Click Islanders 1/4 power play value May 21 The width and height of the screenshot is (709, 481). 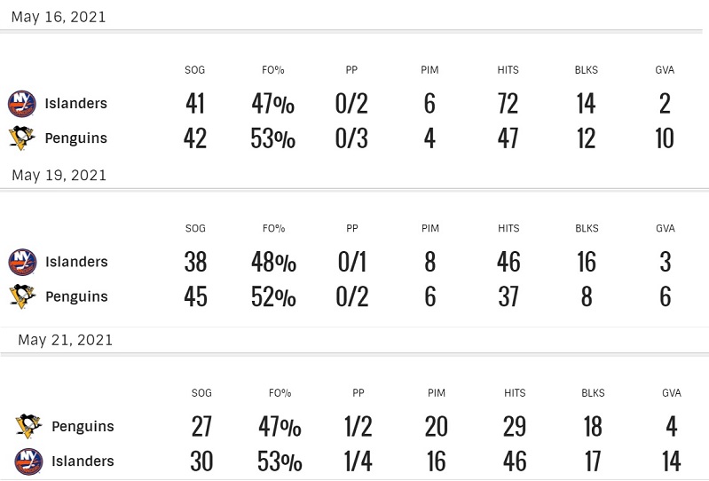[x=358, y=461]
